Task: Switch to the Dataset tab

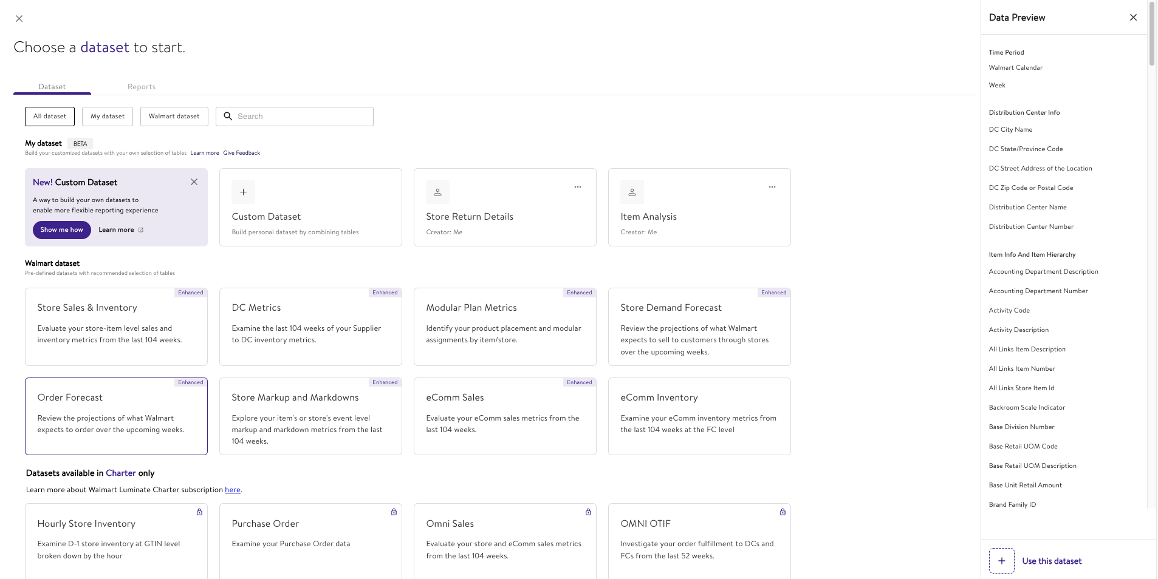Action: (52, 87)
